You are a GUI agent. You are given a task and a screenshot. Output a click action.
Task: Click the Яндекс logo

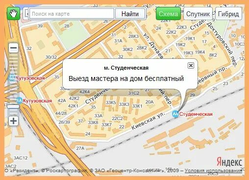click(x=229, y=162)
